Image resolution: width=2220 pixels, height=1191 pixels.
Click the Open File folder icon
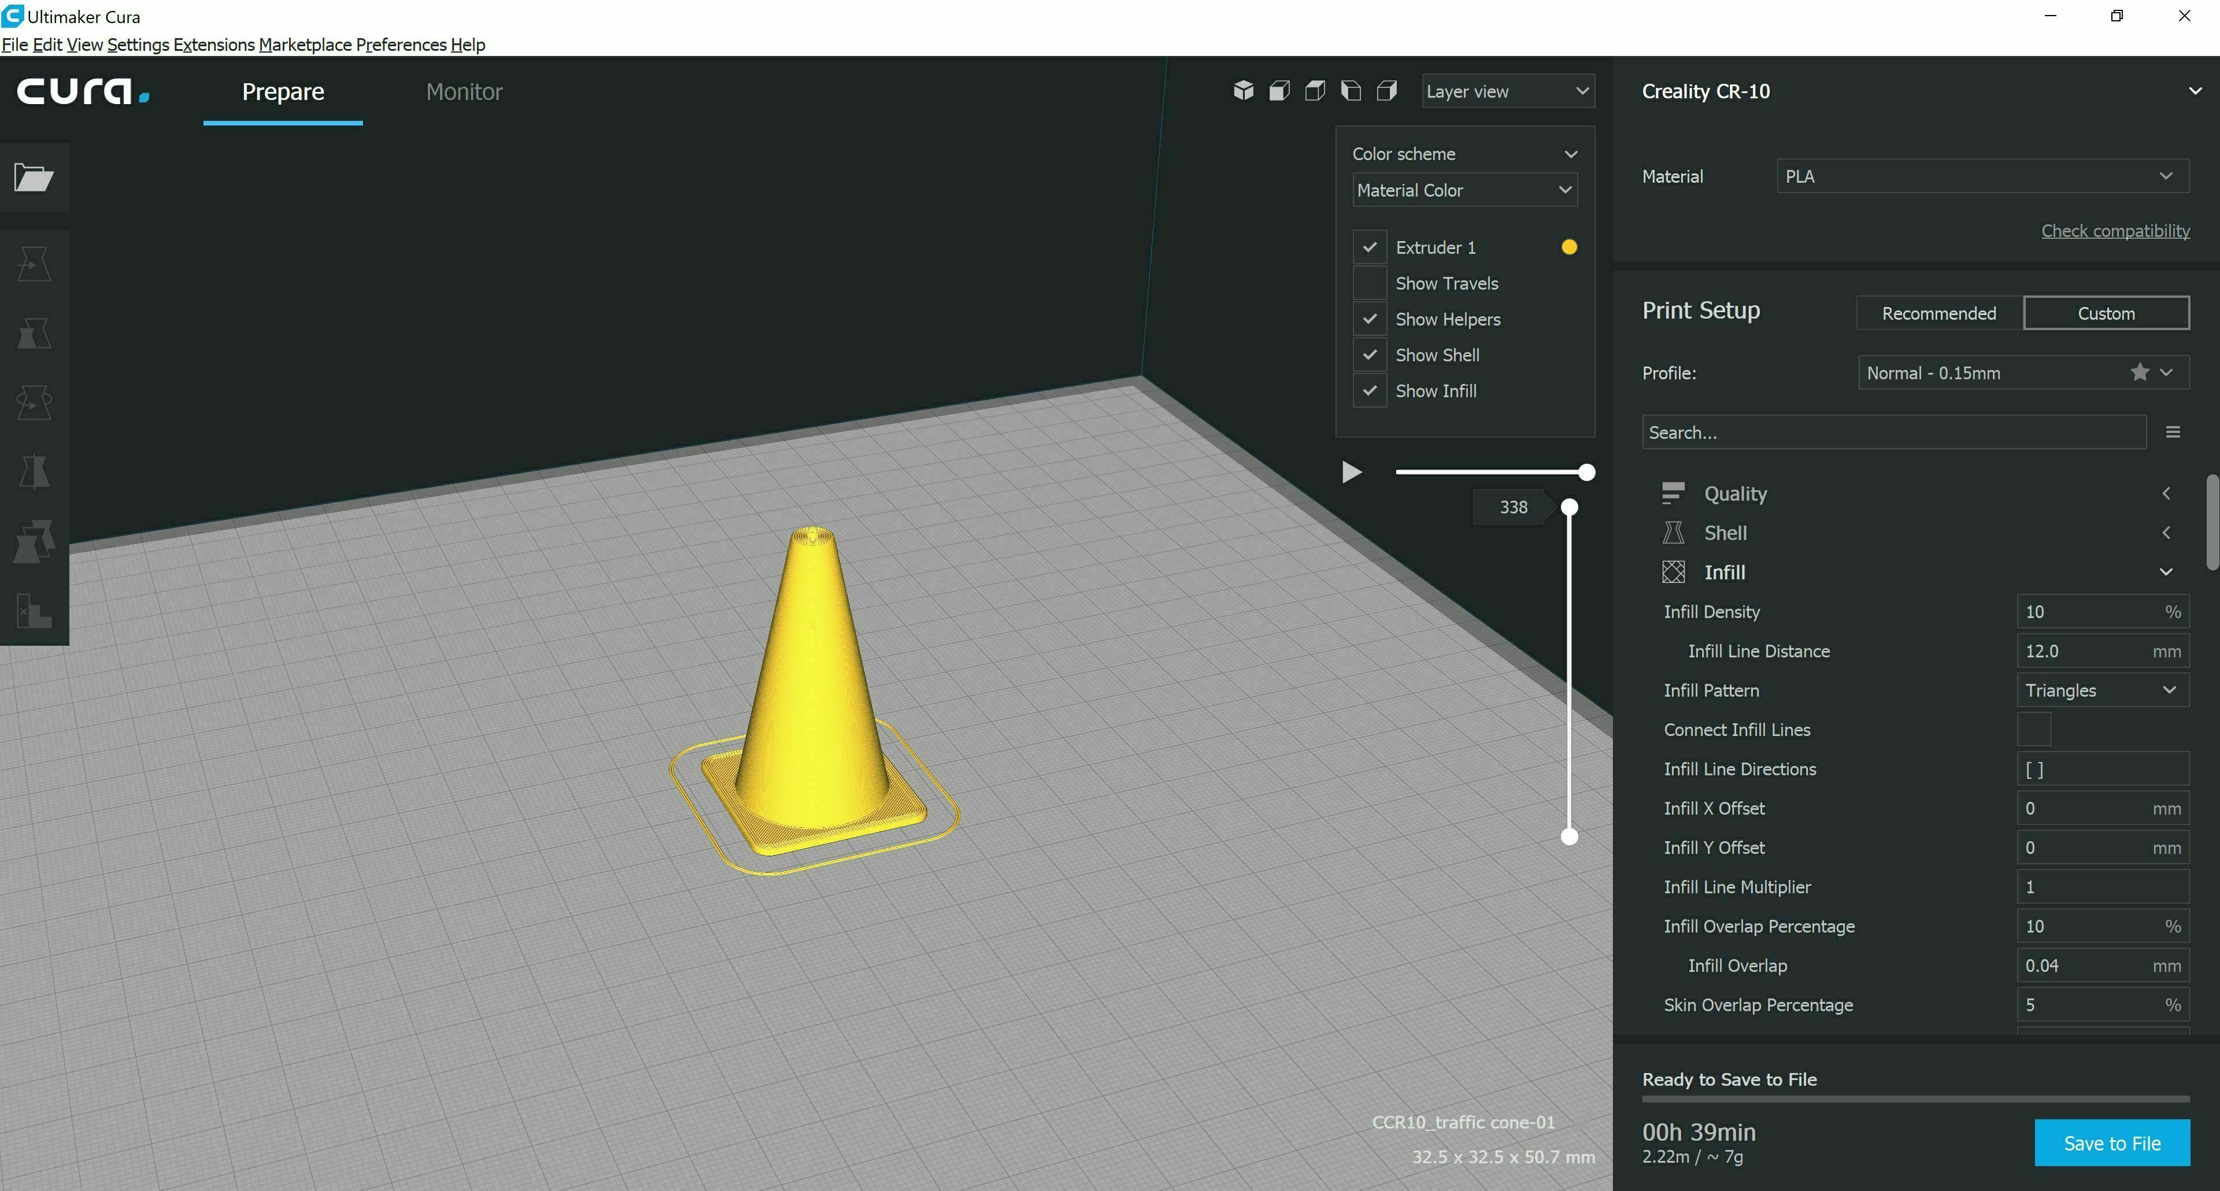pos(34,177)
